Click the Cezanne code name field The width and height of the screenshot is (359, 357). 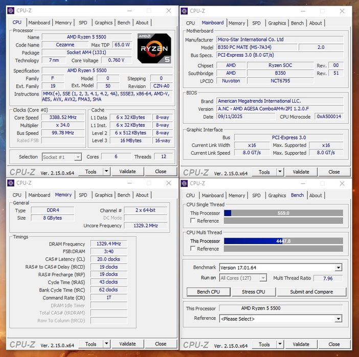pyautogui.click(x=65, y=44)
